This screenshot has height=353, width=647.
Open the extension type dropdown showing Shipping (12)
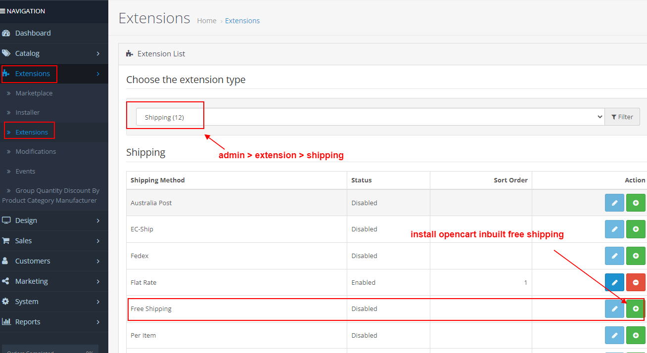pos(366,117)
